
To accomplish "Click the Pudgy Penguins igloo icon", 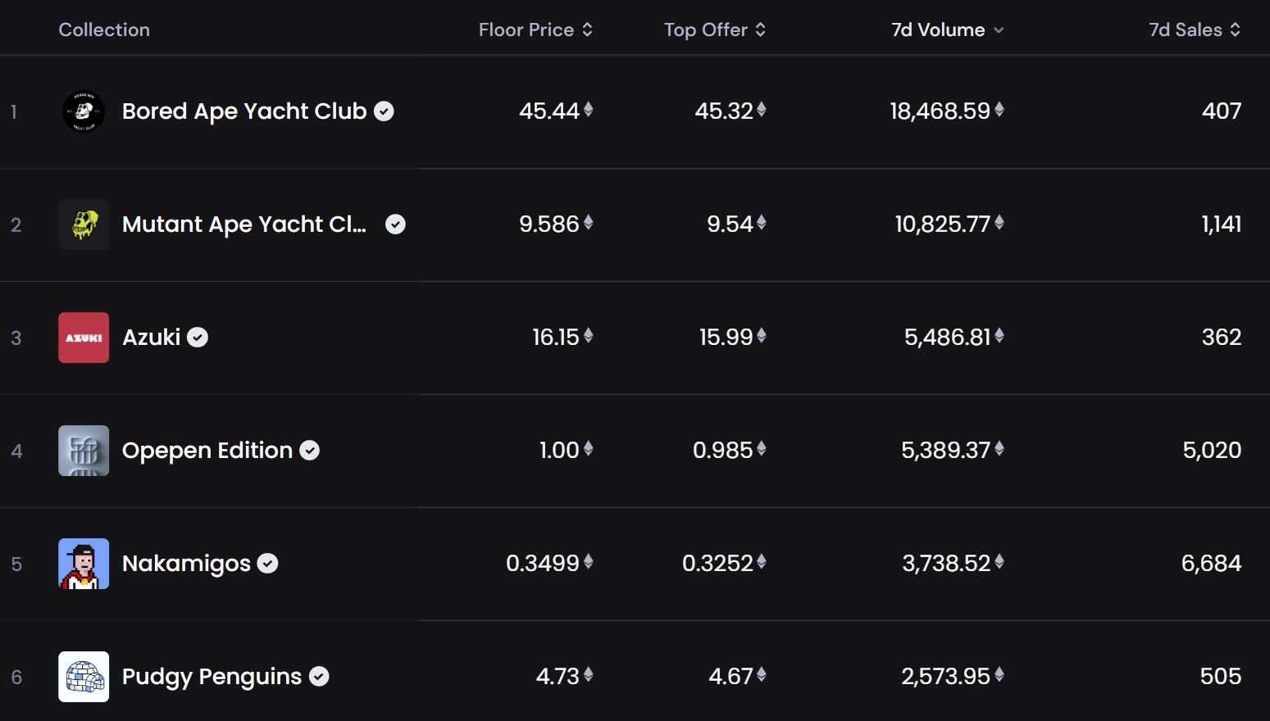I will point(84,677).
